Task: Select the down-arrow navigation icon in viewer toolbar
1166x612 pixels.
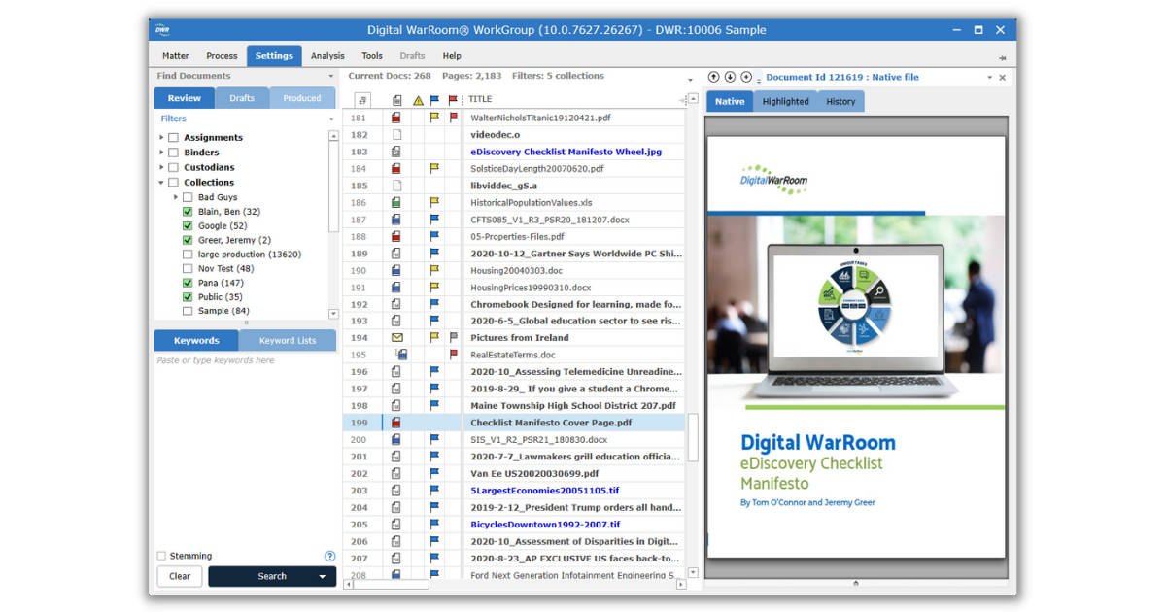Action: click(728, 76)
